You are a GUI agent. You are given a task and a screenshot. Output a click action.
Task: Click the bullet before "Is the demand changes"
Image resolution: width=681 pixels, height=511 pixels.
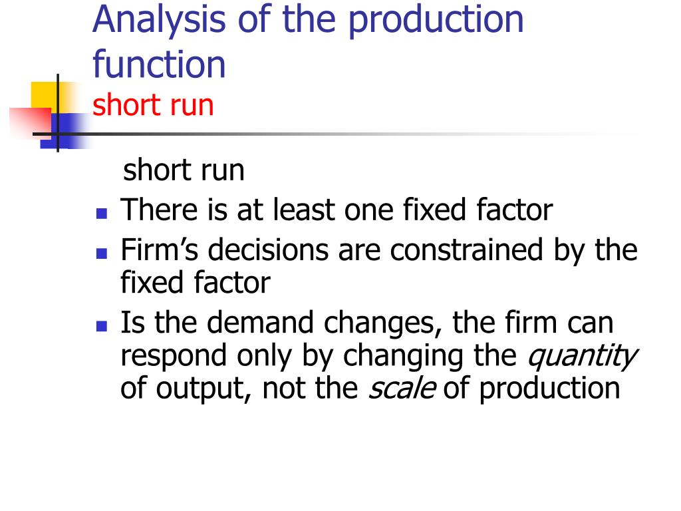pyautogui.click(x=101, y=326)
